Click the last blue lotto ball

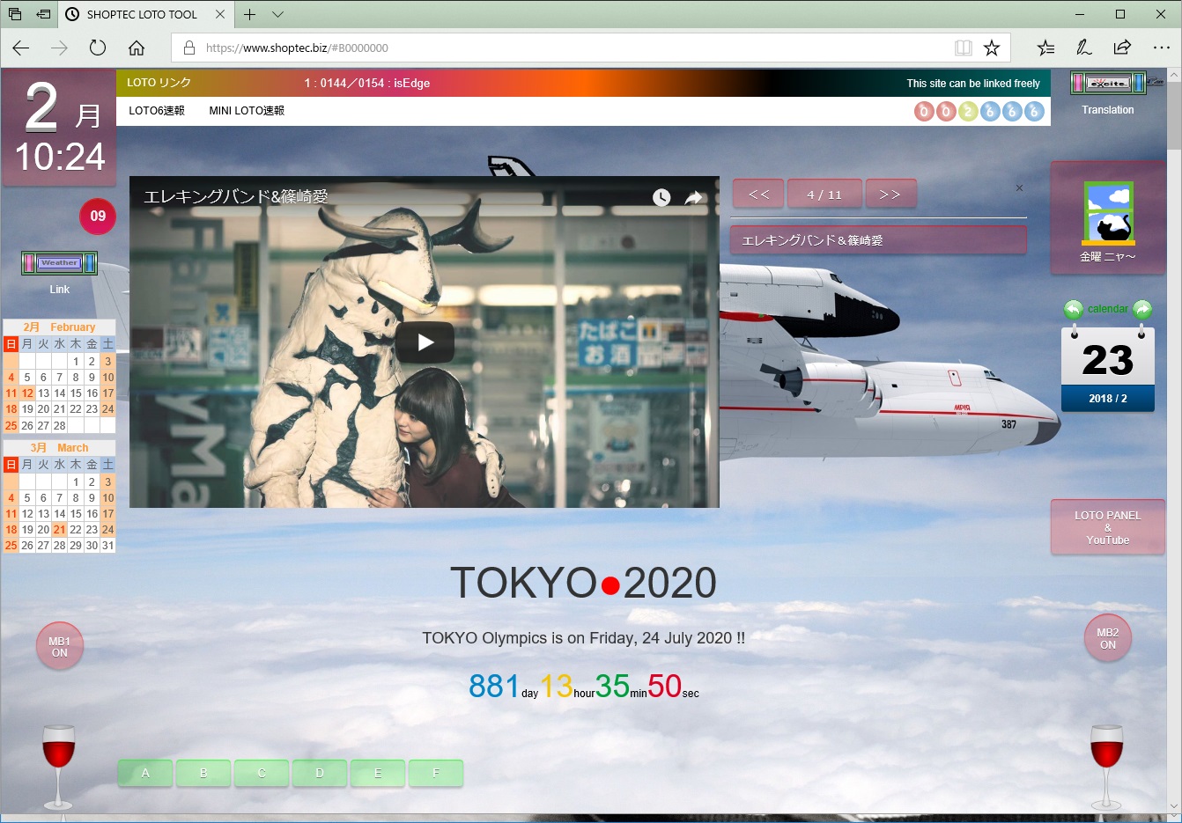click(x=1034, y=111)
